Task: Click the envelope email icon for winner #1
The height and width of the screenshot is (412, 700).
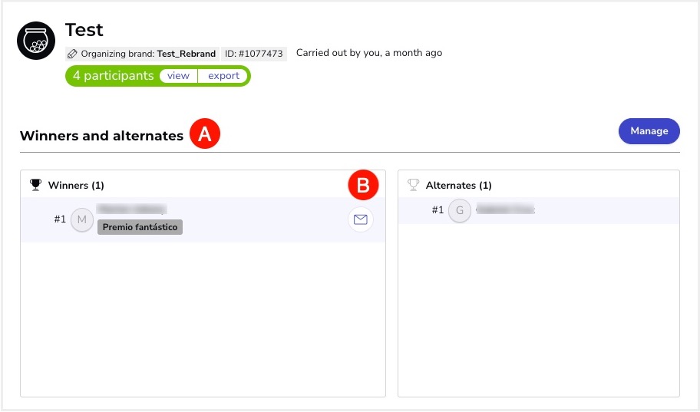Action: pos(360,219)
